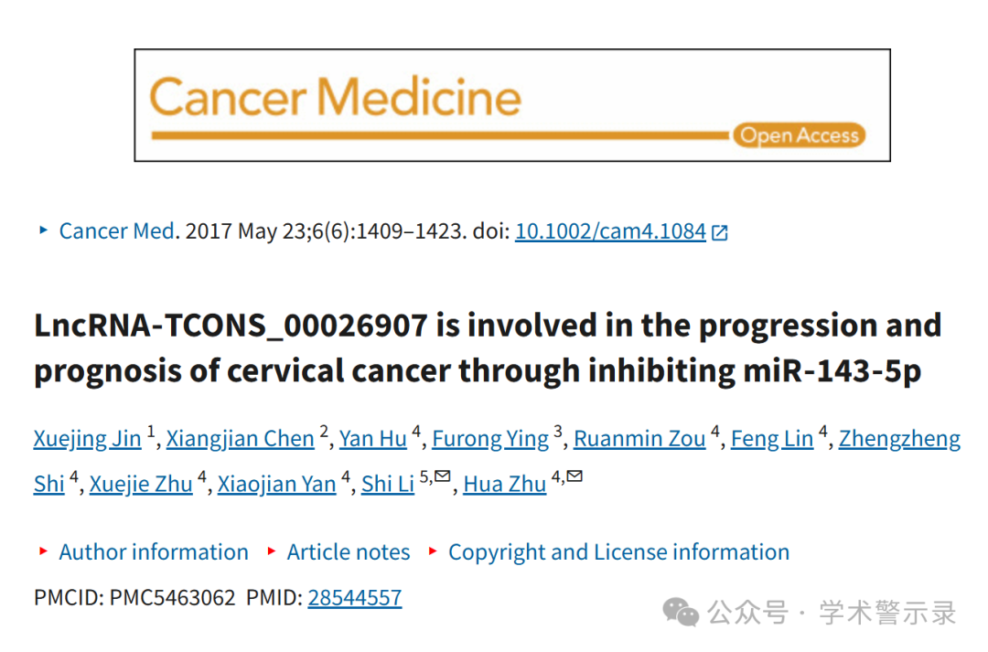Open the Ruanmin Zou author link
Viewport: 988px width, 652px height.
click(639, 438)
